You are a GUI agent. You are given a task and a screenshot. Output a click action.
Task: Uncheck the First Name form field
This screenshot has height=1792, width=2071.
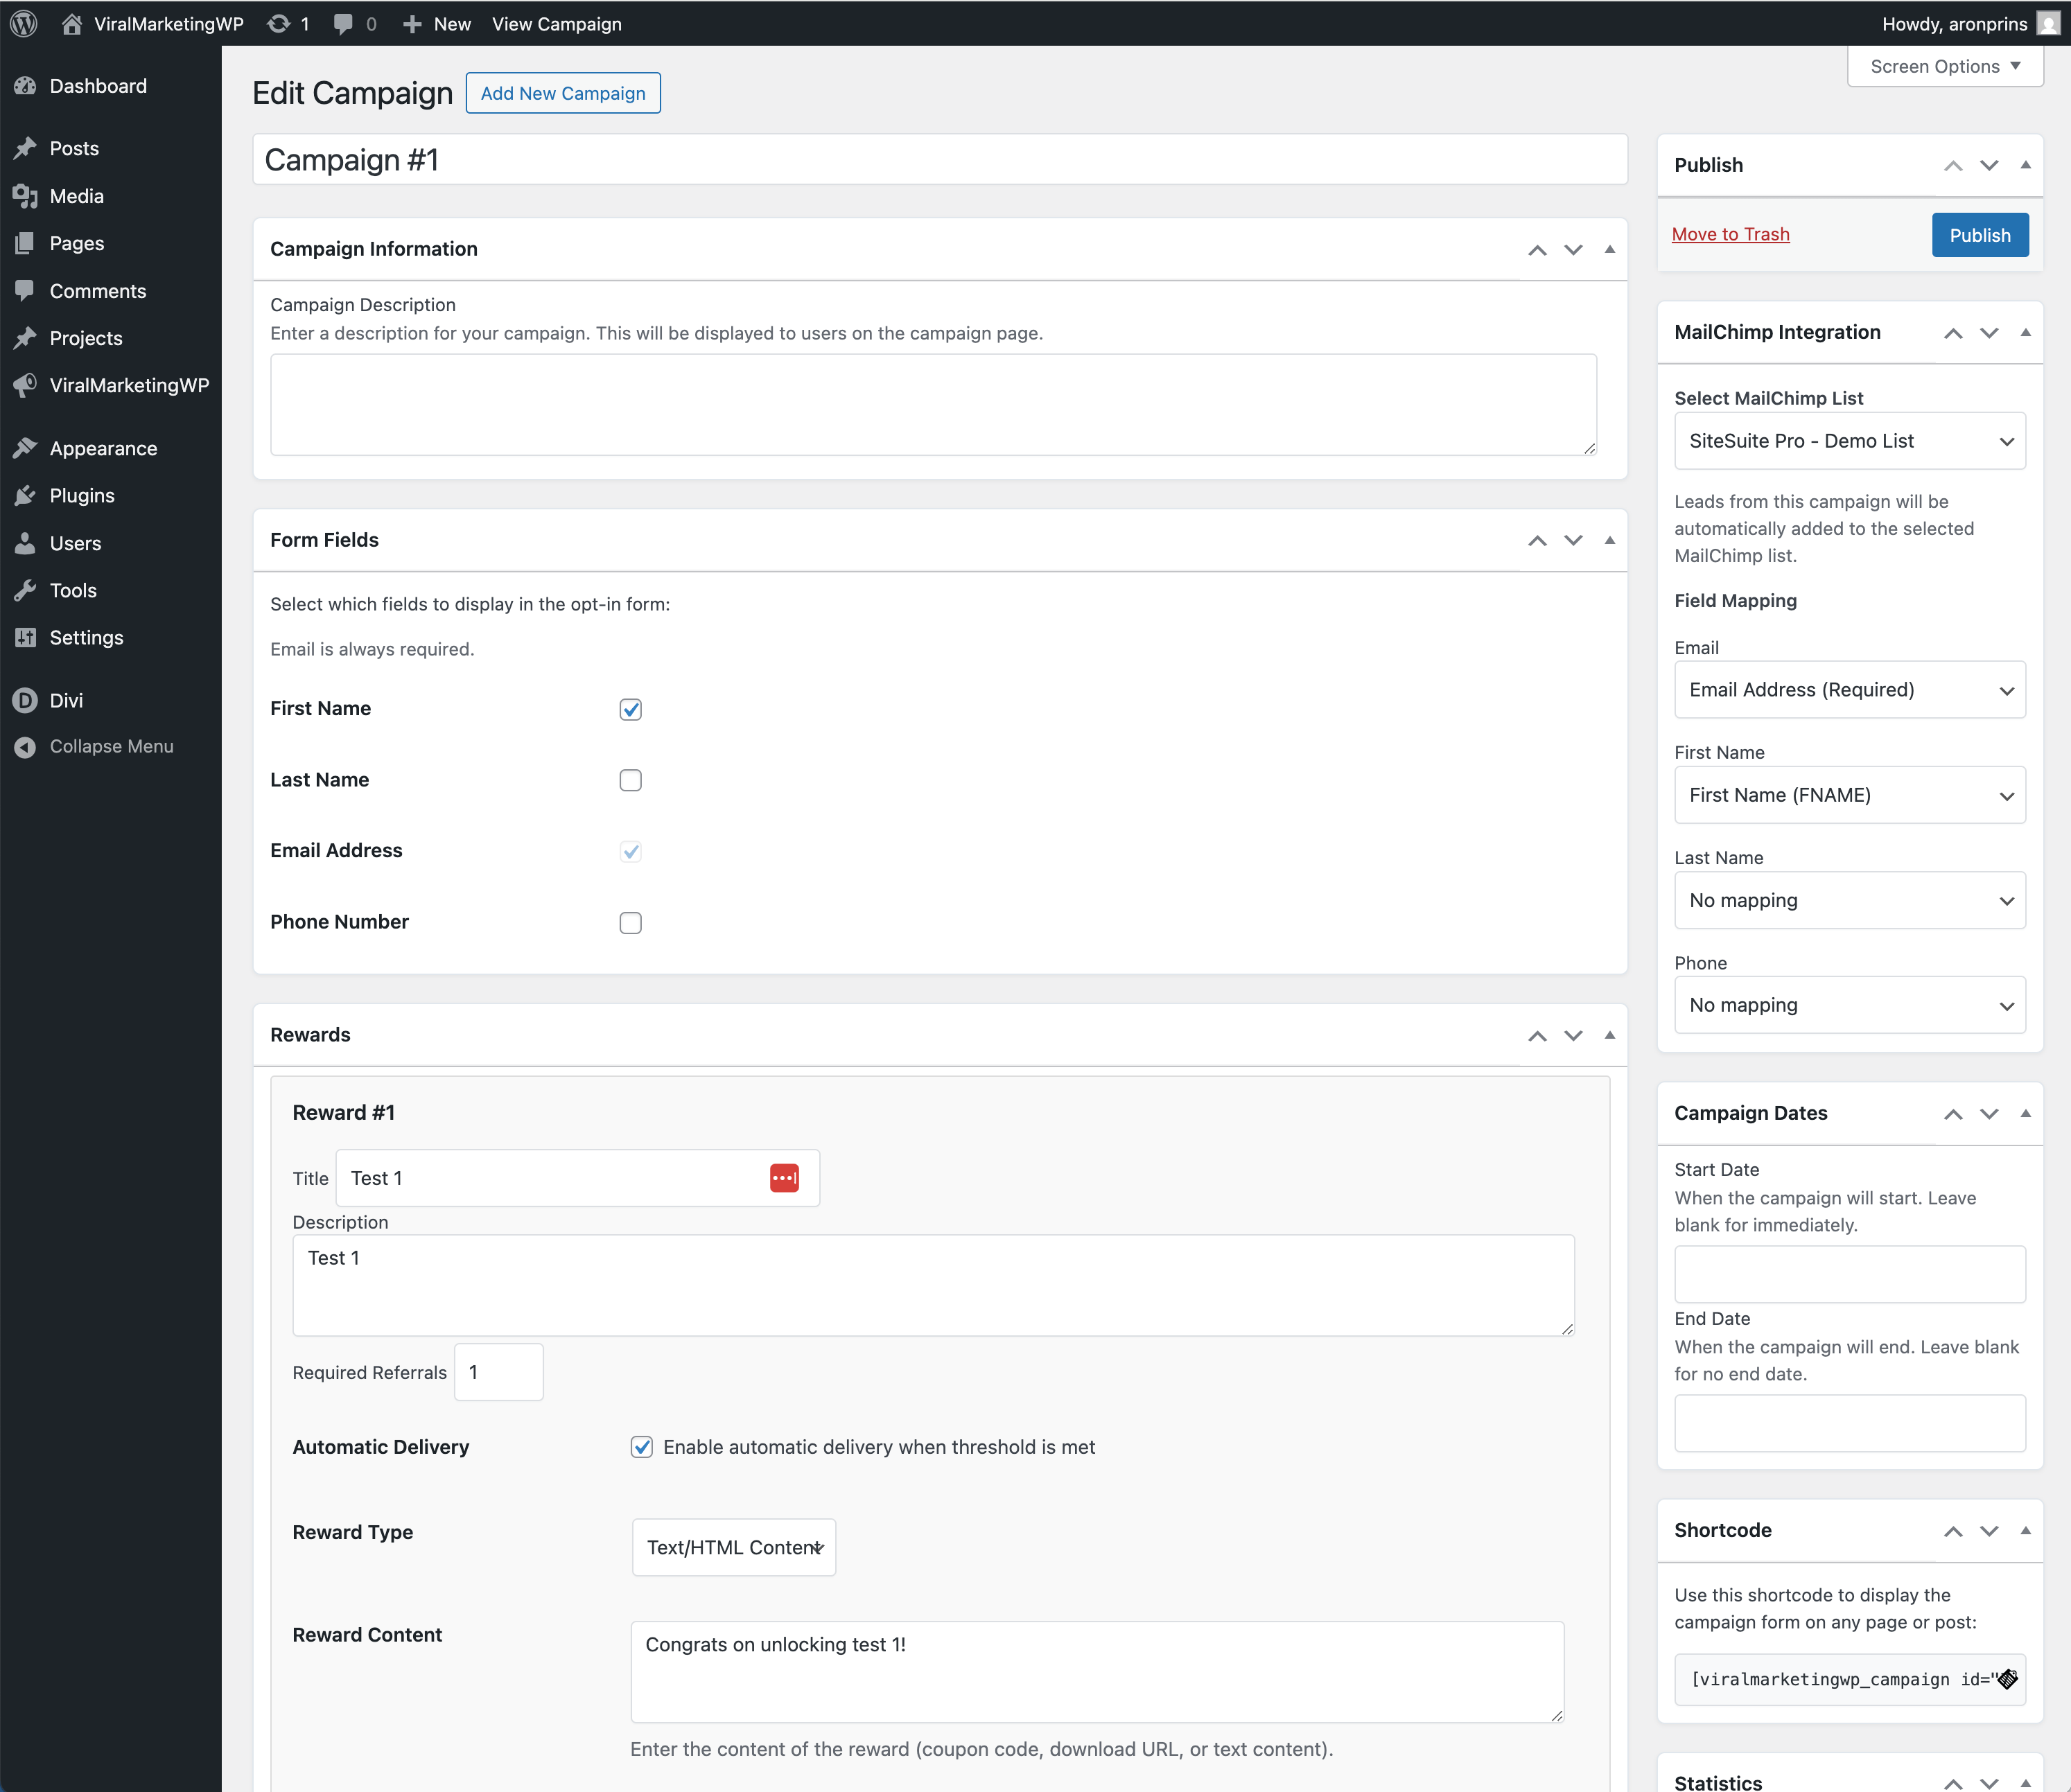pyautogui.click(x=630, y=709)
